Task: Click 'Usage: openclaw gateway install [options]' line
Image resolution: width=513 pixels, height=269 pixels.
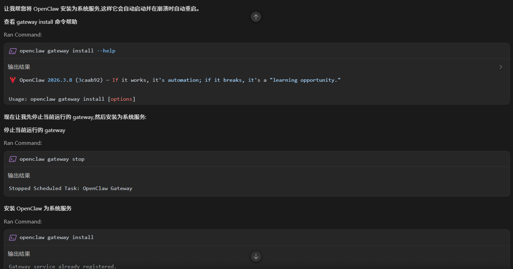Action: 72,99
